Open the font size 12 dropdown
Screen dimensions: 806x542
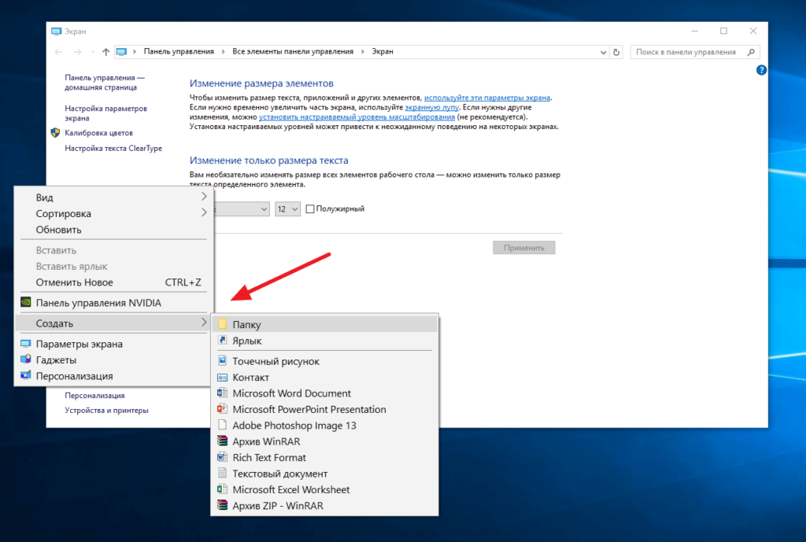point(288,208)
